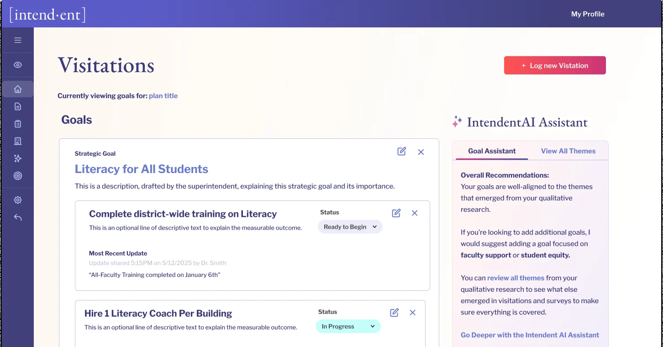Viewport: 663px width, 347px height.
Task: Click the intend·ent logo
Action: pos(47,15)
